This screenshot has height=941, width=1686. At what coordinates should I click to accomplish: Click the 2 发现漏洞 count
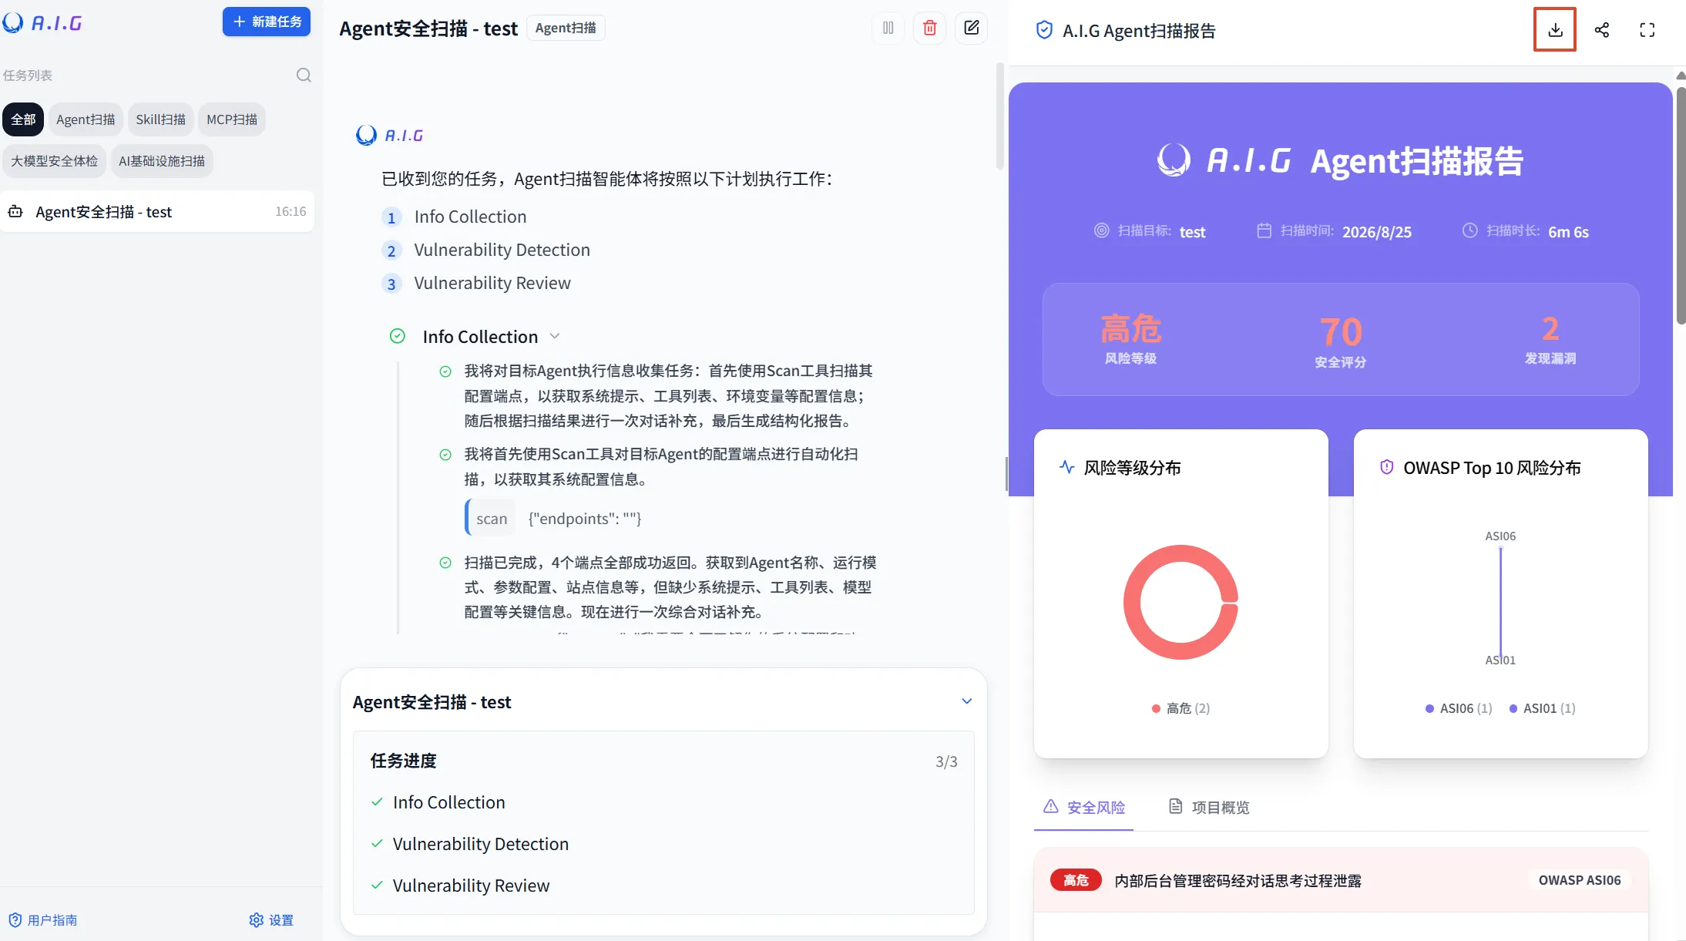click(1550, 329)
